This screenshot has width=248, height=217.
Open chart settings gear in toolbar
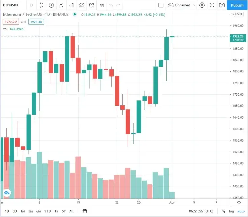tap(202, 5)
